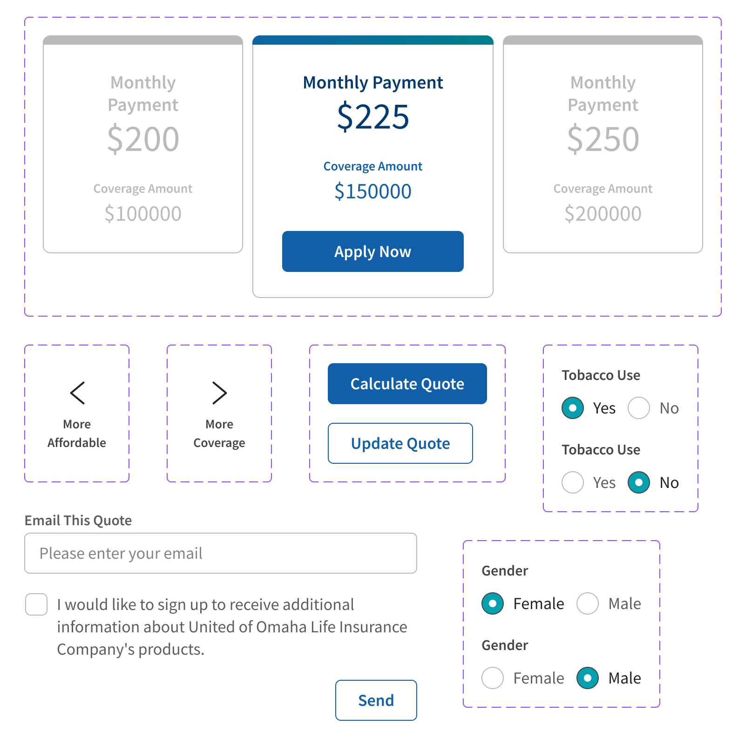This screenshot has height=745, width=745.
Task: Click the left chevron for More Affordable
Action: click(x=77, y=393)
